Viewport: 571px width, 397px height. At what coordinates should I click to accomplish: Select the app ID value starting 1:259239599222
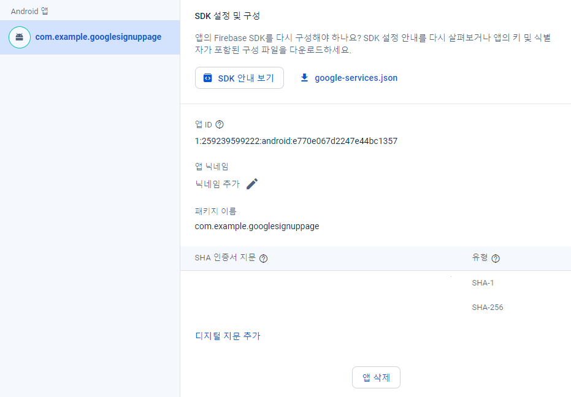pos(296,141)
